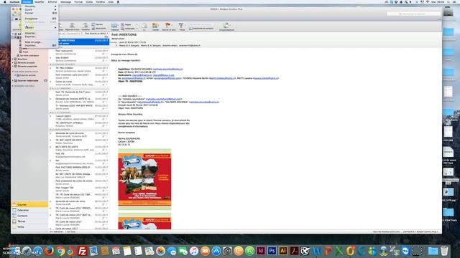Expand the Courrier indésirable folder

[x=13, y=80]
